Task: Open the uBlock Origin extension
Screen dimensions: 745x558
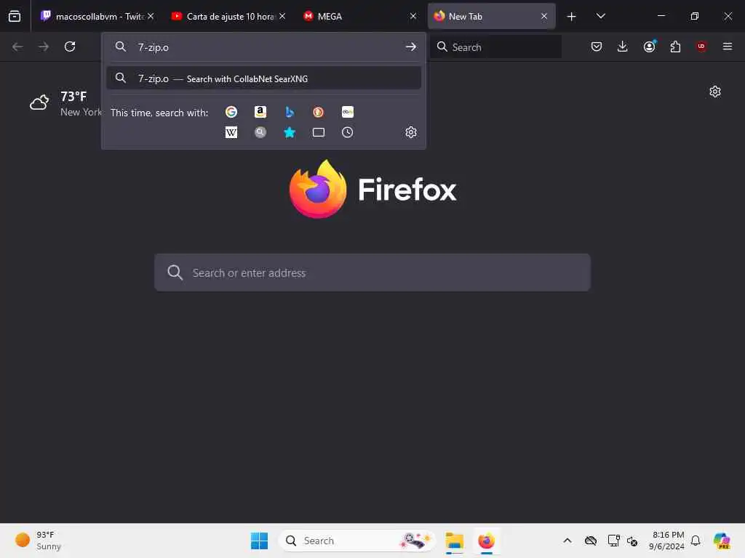Action: [701, 46]
